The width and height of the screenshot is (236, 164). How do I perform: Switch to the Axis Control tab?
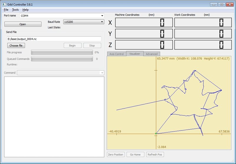(117, 54)
